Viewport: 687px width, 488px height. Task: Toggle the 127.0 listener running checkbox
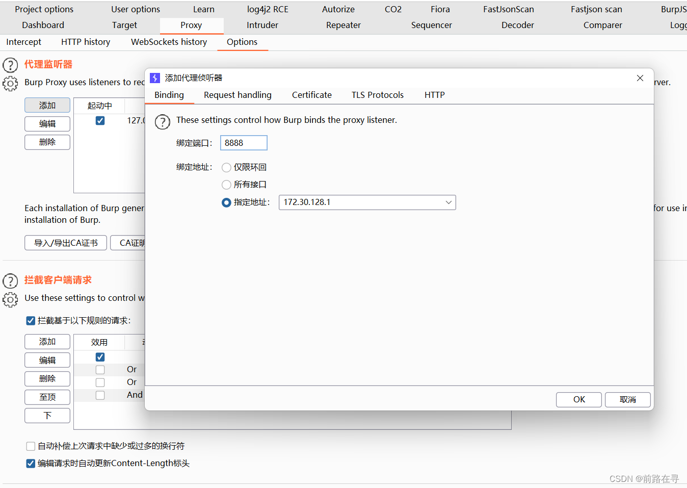click(x=100, y=120)
